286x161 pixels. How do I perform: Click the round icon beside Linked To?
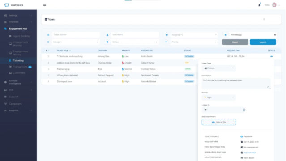(244, 110)
